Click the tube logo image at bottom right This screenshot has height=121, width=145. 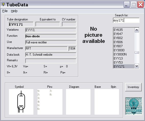(x=134, y=106)
